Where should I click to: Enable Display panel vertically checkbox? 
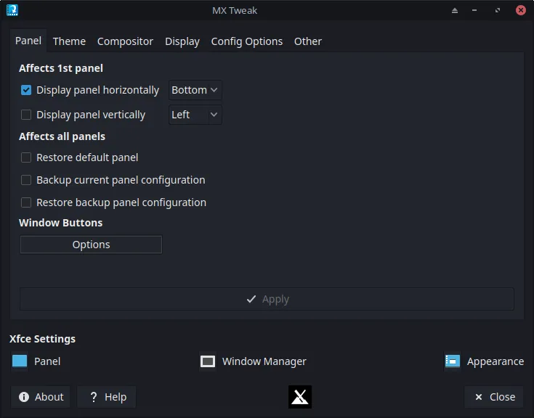click(26, 115)
